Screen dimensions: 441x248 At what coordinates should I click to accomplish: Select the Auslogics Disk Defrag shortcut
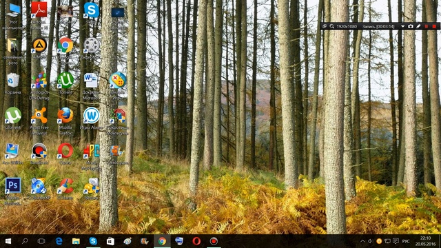click(x=39, y=86)
